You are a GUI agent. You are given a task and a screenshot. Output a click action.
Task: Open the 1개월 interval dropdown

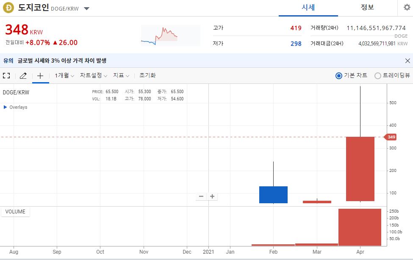click(64, 76)
